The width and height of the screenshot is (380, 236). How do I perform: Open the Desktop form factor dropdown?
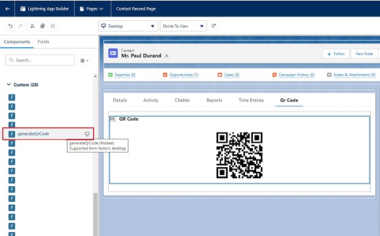[x=128, y=26]
